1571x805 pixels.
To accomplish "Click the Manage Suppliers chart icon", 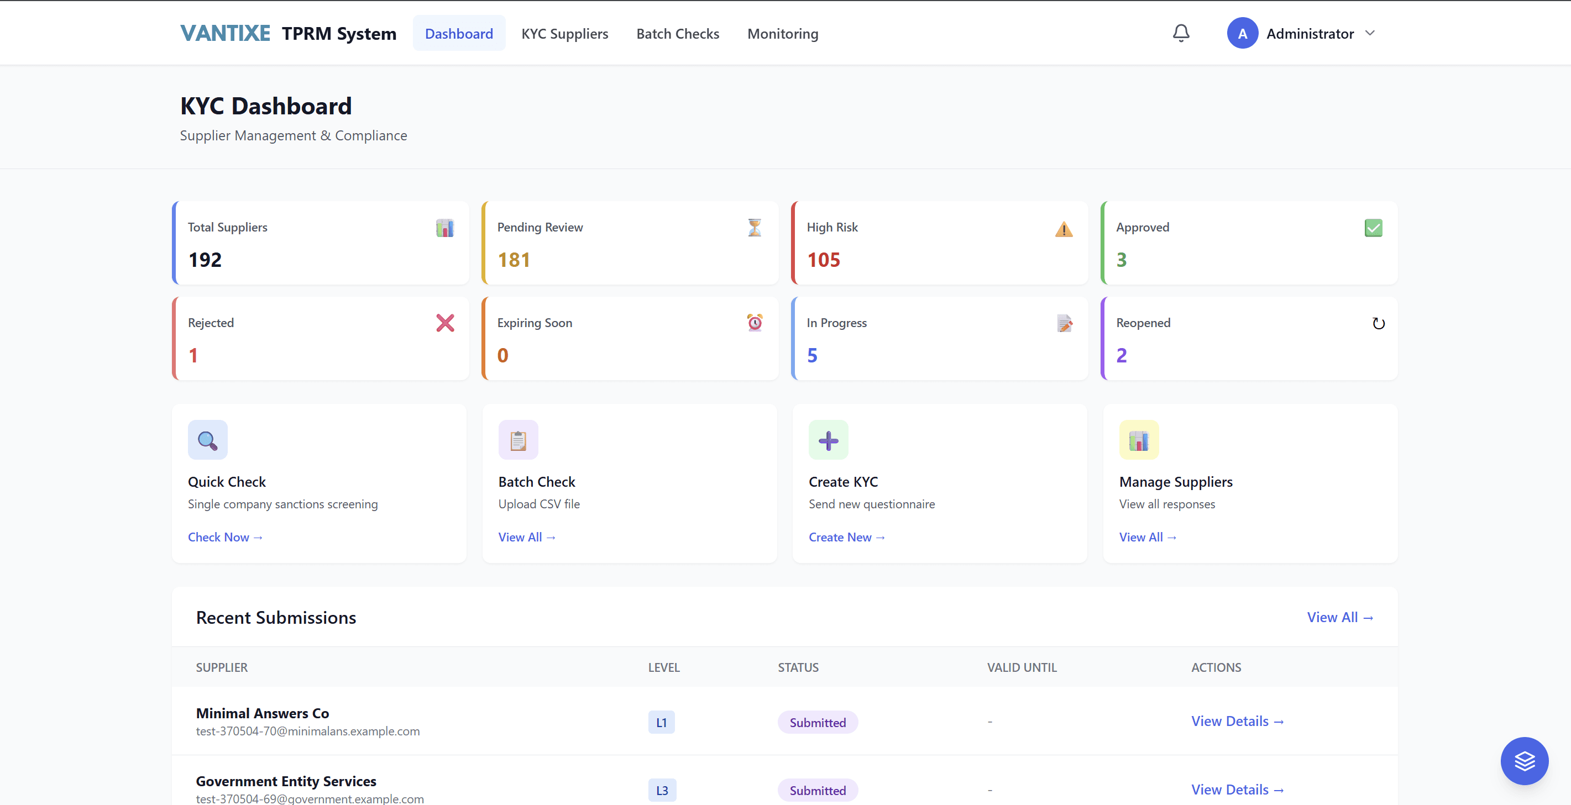I will pos(1138,440).
